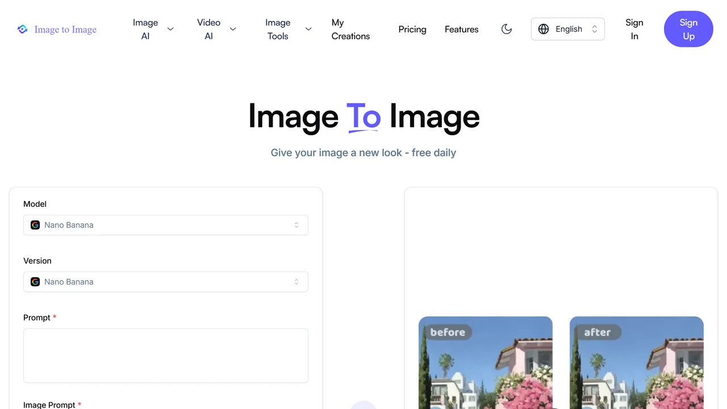Click the Google icon in Model field
This screenshot has width=727, height=409.
35,225
